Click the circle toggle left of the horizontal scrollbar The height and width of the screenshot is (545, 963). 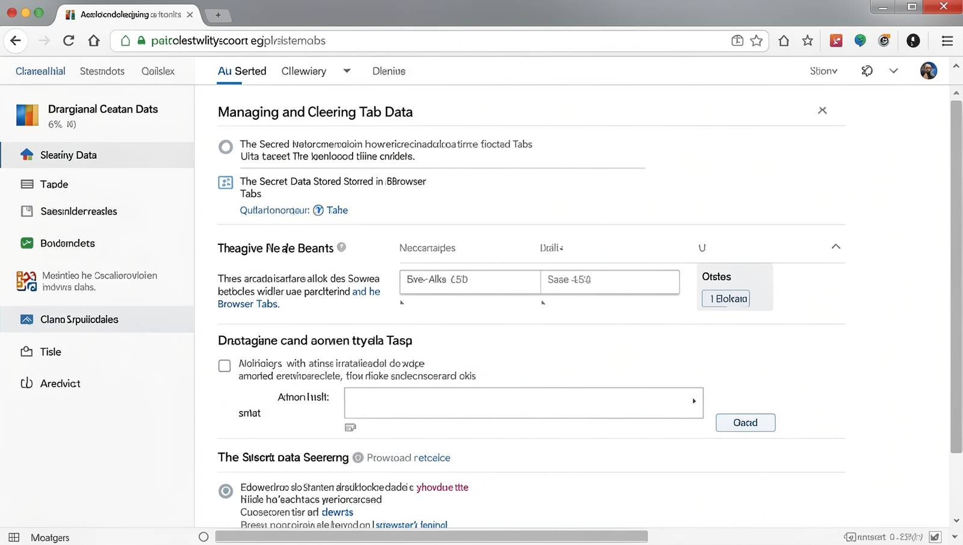coord(203,537)
